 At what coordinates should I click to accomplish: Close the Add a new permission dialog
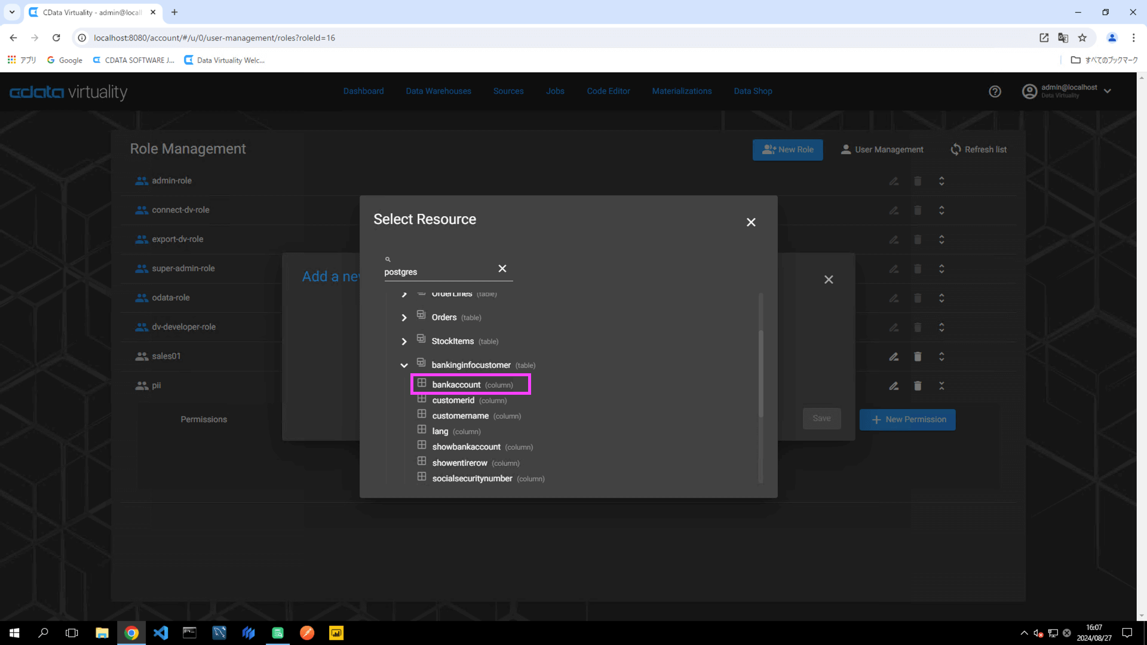829,279
